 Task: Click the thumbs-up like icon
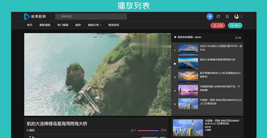[x=132, y=130]
